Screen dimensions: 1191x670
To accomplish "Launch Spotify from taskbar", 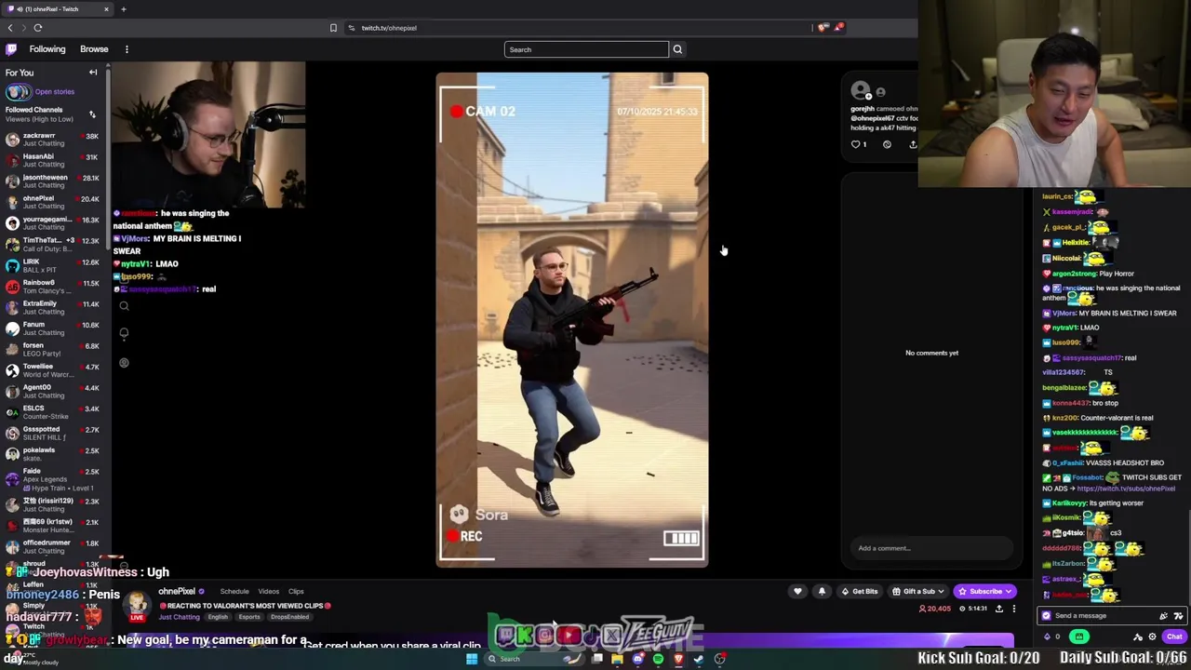I will [x=658, y=659].
